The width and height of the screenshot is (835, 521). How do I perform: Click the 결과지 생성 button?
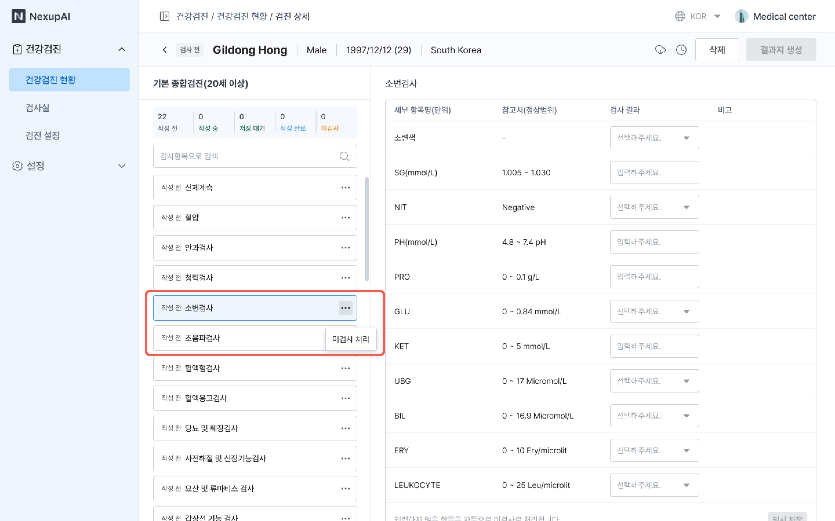point(781,50)
